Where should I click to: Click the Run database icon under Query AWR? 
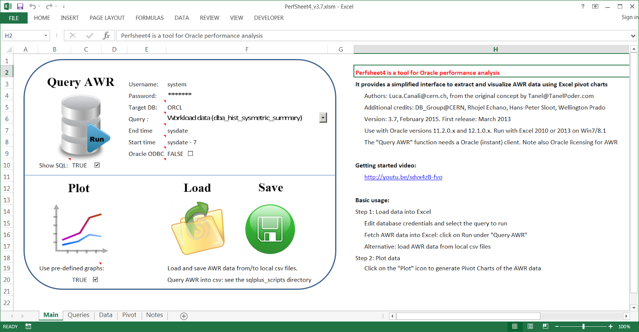85,125
